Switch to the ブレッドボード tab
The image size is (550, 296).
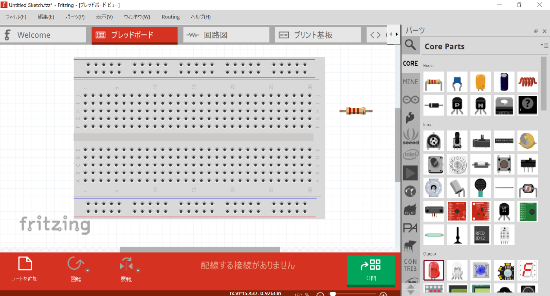(x=134, y=35)
